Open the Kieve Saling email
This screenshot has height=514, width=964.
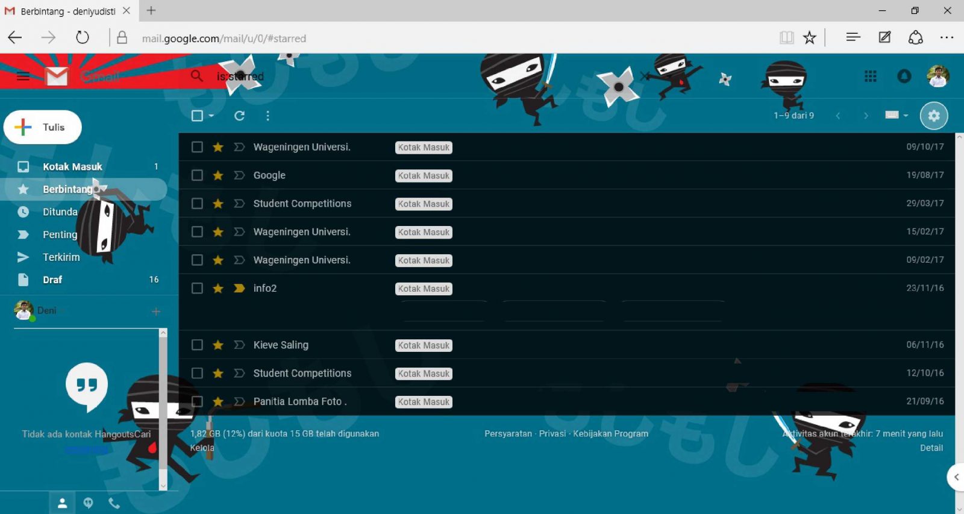[566, 345]
